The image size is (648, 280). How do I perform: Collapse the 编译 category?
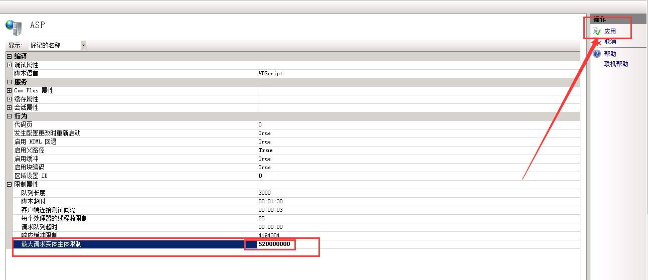pyautogui.click(x=9, y=57)
